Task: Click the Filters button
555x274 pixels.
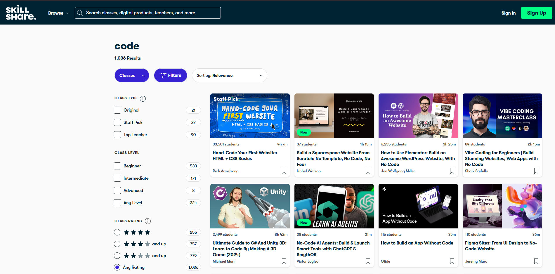Action: pos(171,75)
